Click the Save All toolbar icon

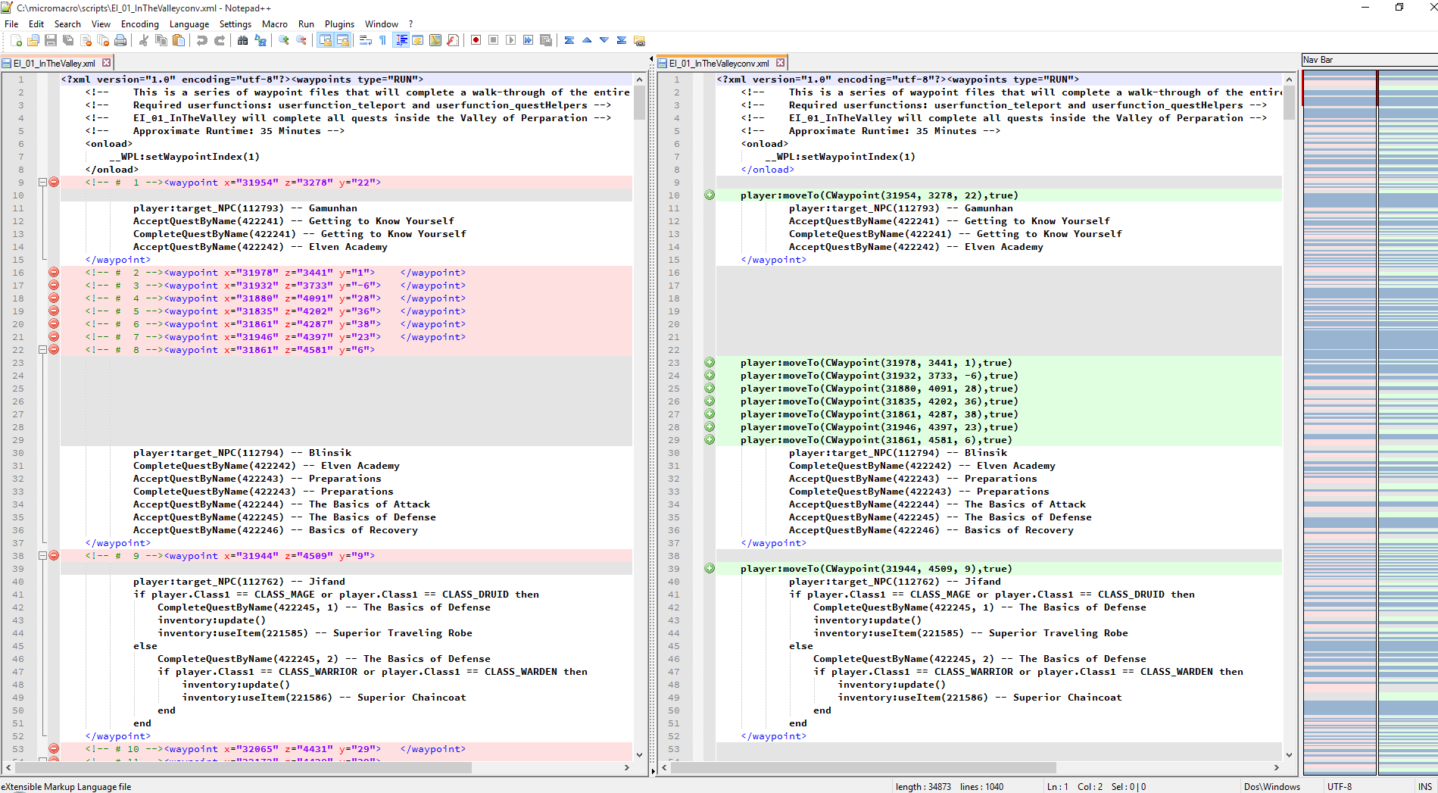pos(68,40)
